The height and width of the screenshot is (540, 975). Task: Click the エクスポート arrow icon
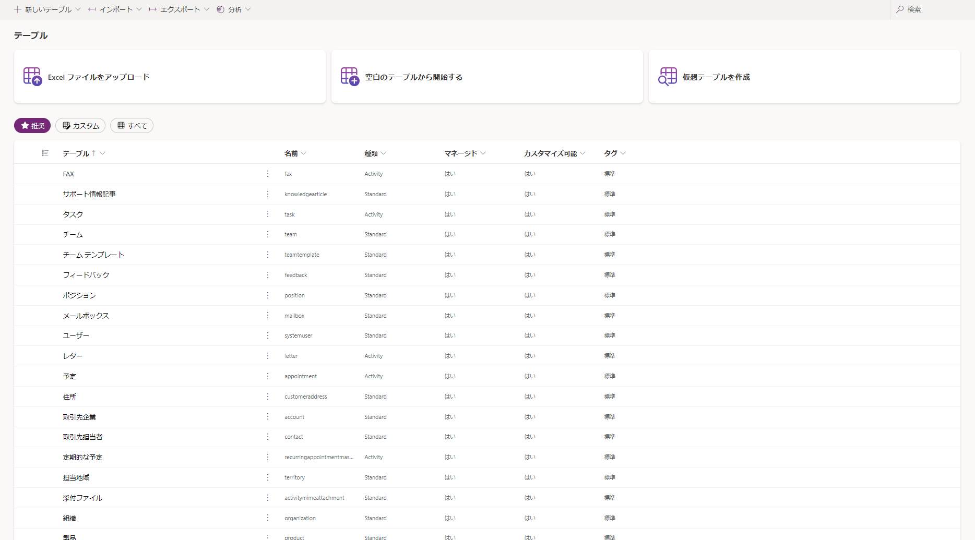point(152,9)
